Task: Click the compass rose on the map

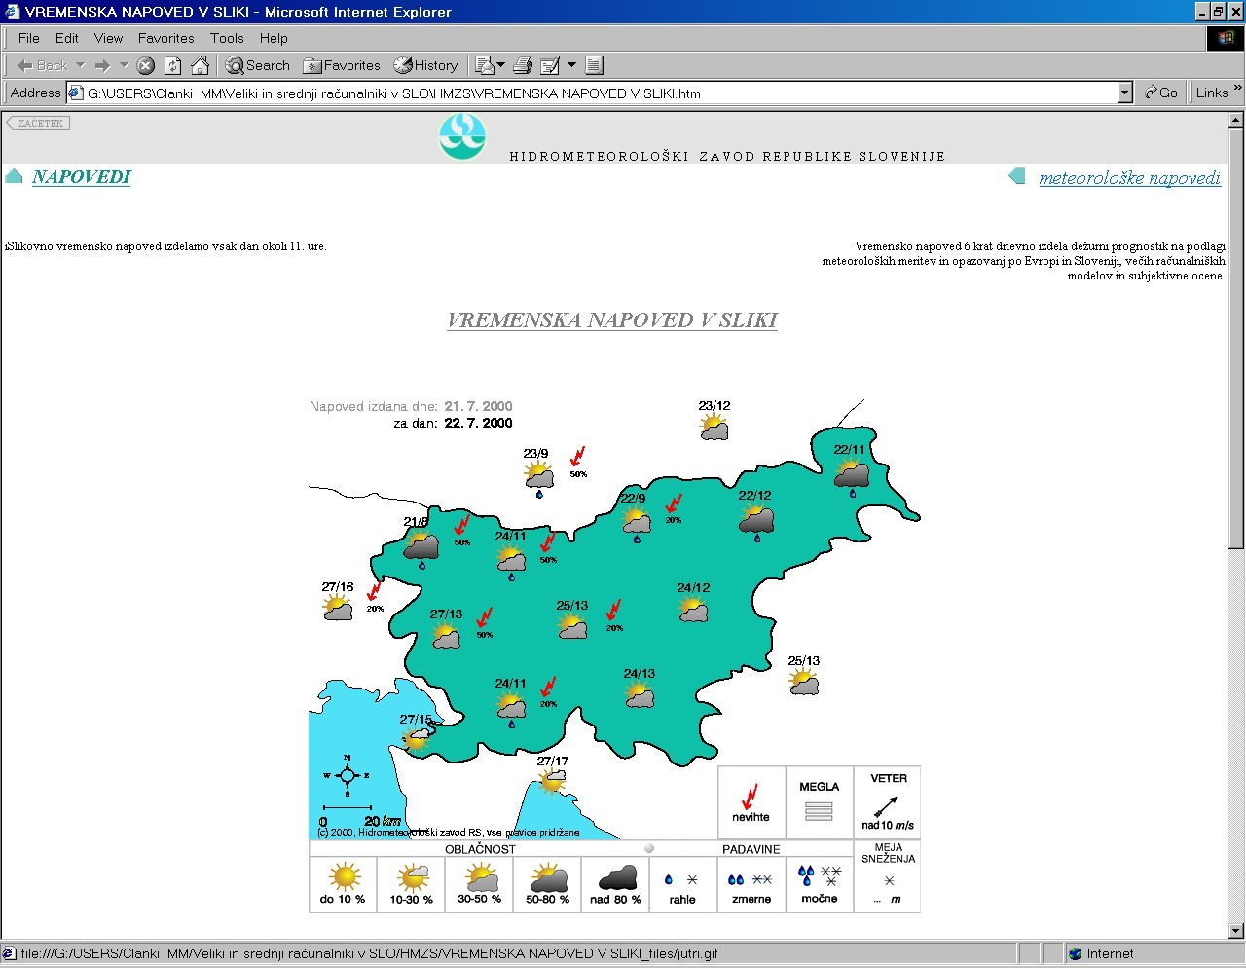Action: coord(347,775)
